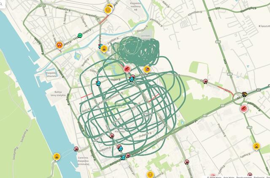
Task: Click the red traffic jam alert on Tilžės g.
Action: click(x=127, y=69)
